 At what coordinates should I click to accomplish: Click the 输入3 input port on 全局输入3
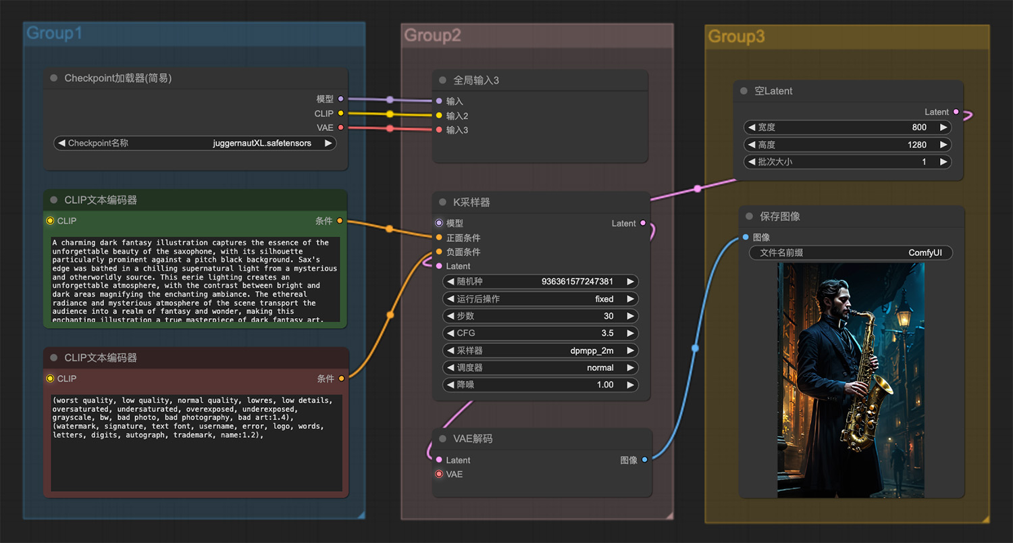439,130
